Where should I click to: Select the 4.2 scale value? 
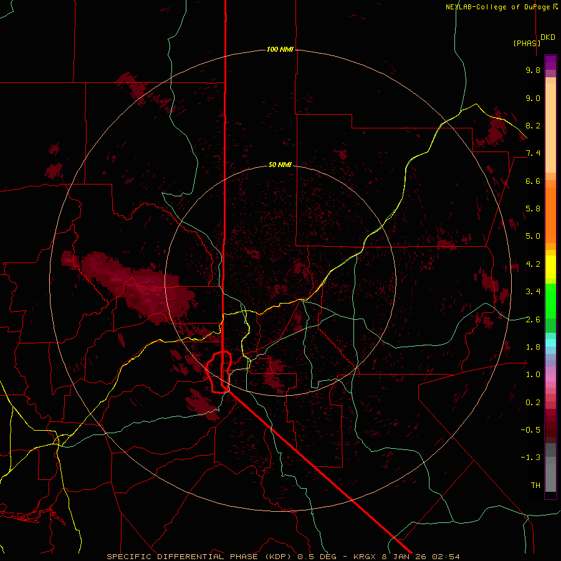pos(533,264)
